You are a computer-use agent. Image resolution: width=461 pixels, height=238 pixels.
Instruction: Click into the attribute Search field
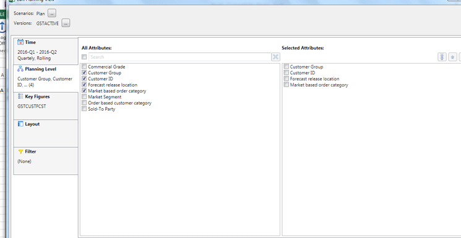[x=179, y=57]
